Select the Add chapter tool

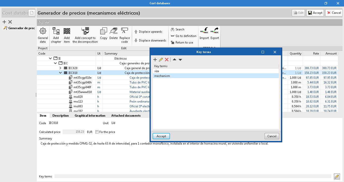tap(56, 35)
